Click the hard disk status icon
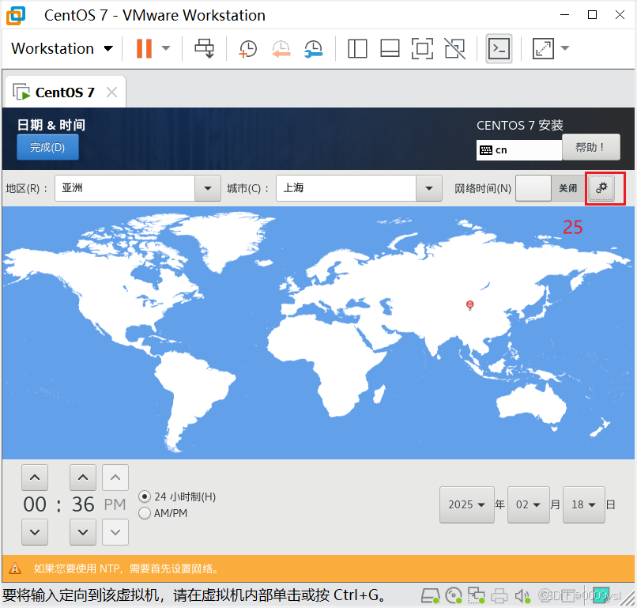637x608 pixels. (430, 596)
